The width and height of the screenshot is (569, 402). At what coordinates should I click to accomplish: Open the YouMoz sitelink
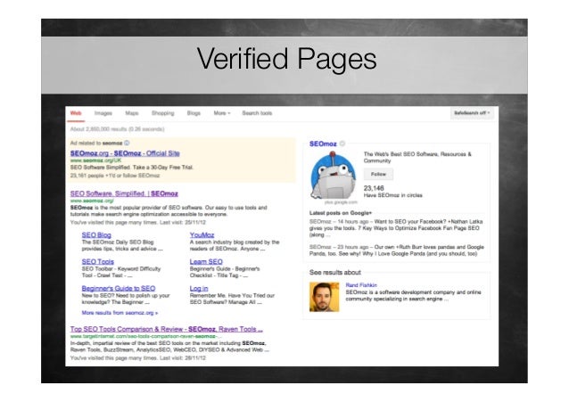click(x=202, y=235)
